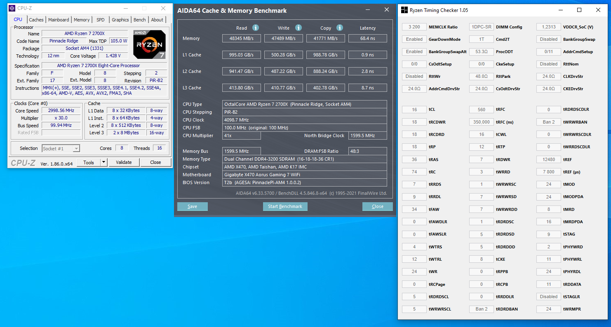Open the SPD tab in CPU-Z
Image resolution: width=611 pixels, height=327 pixels.
101,20
